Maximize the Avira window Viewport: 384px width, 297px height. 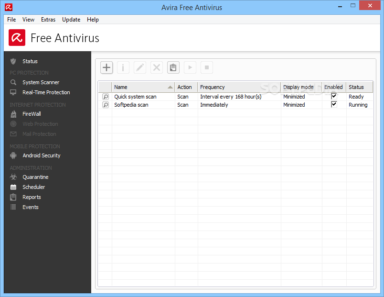coord(353,5)
